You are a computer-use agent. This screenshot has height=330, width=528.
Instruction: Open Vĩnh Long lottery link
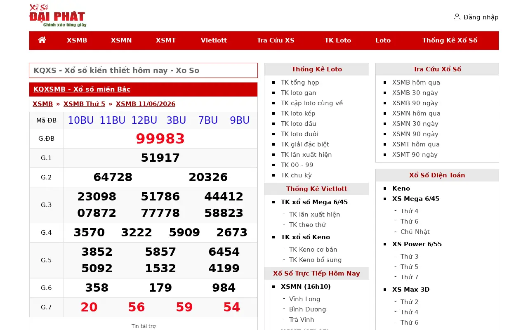[x=304, y=299]
